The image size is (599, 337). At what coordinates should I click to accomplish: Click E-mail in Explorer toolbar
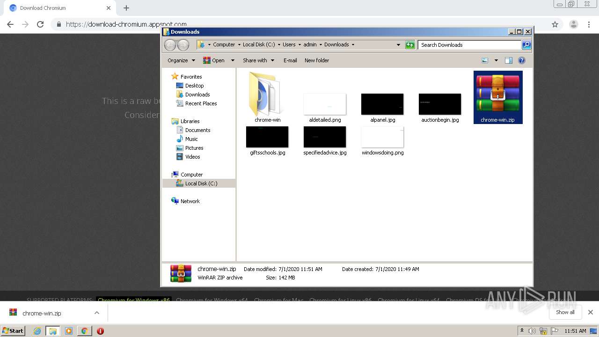coord(290,60)
